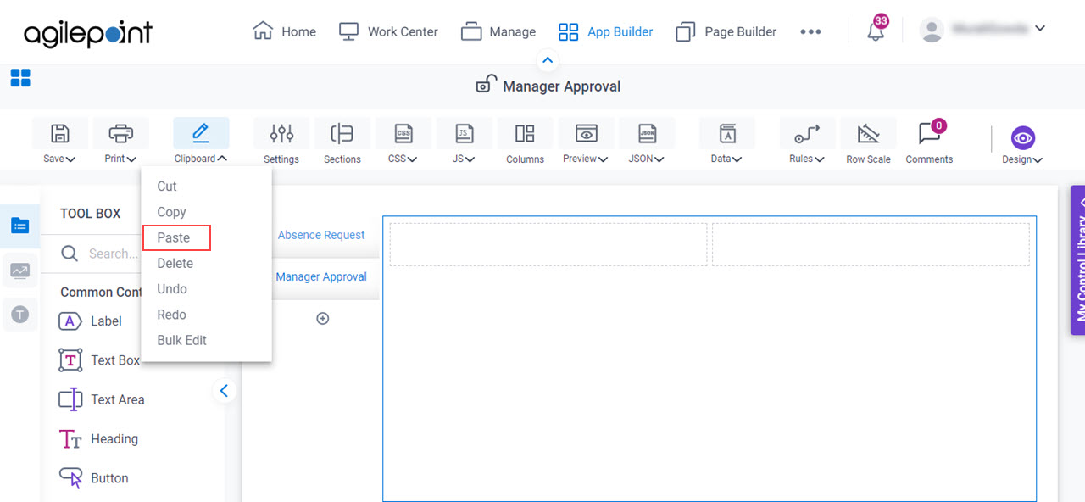Image resolution: width=1085 pixels, height=502 pixels.
Task: Open the JSON menu
Action: tap(647, 142)
